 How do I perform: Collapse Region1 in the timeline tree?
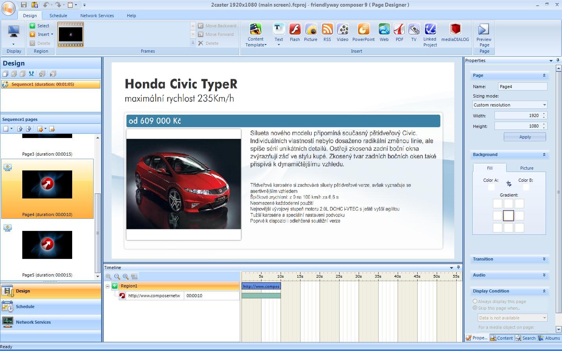[107, 286]
